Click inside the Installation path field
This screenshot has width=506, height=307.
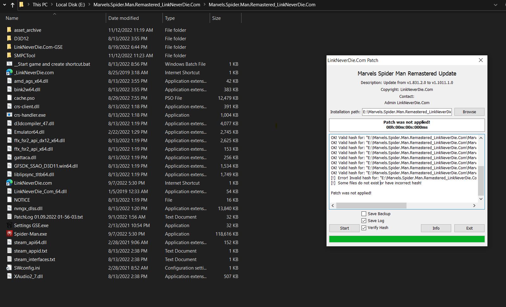407,112
